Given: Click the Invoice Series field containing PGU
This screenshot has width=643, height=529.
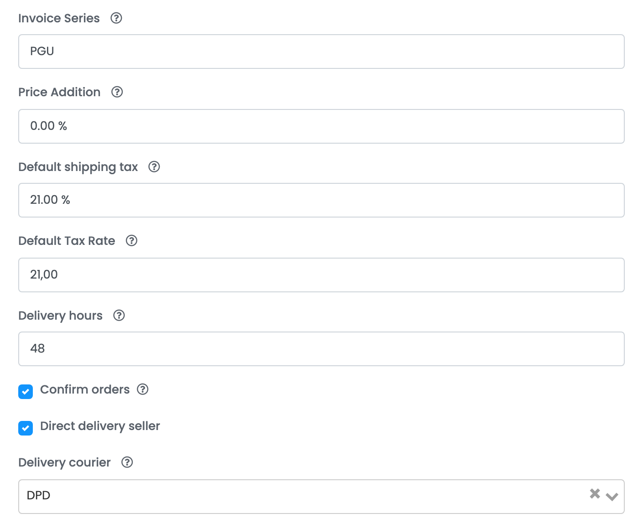Looking at the screenshot, I should (x=321, y=52).
